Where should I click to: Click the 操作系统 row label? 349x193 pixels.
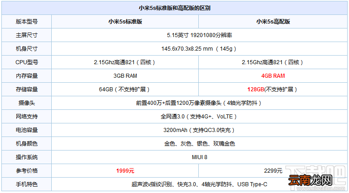point(27,157)
